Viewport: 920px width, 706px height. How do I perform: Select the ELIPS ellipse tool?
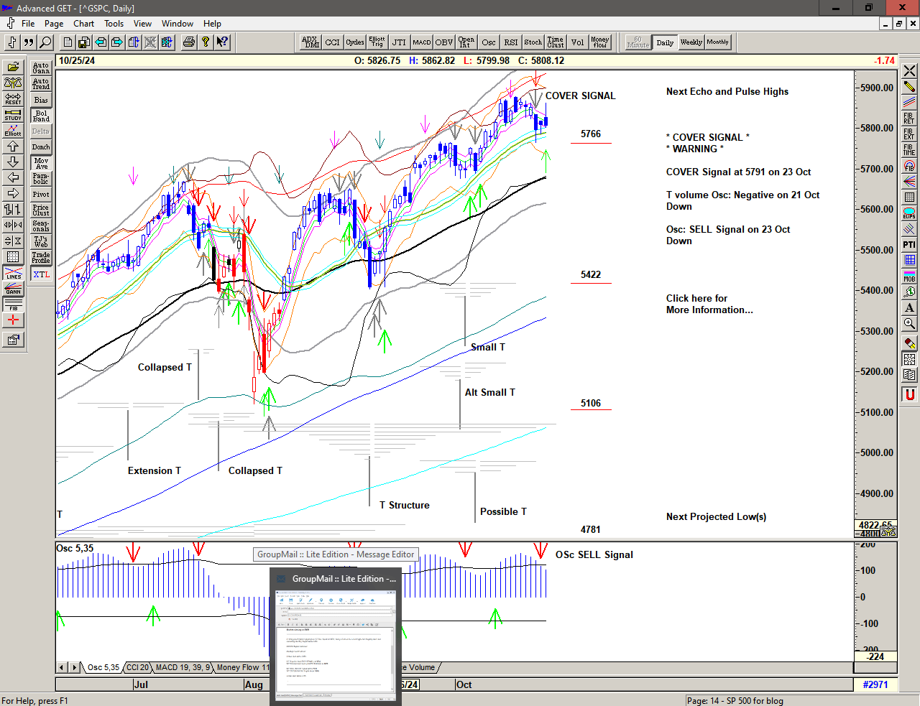(909, 213)
